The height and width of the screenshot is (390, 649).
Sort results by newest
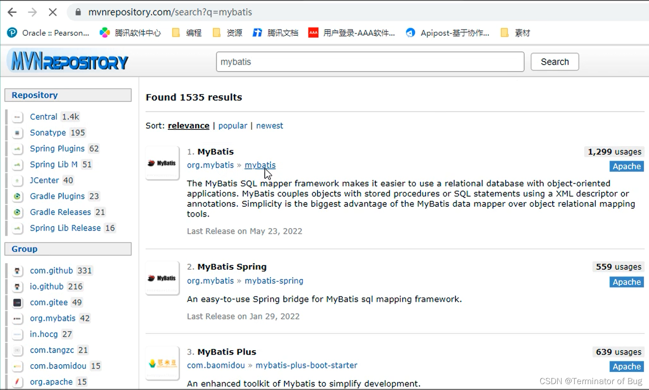pos(270,125)
